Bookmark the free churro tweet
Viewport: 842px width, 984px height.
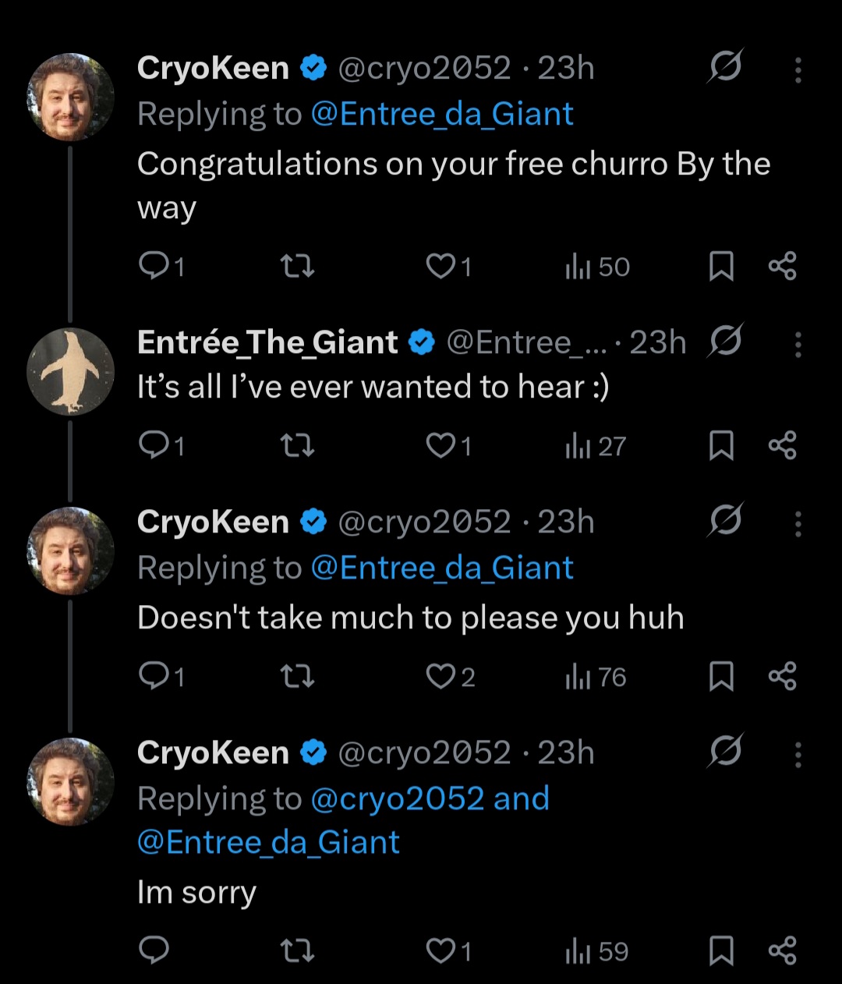pyautogui.click(x=721, y=267)
